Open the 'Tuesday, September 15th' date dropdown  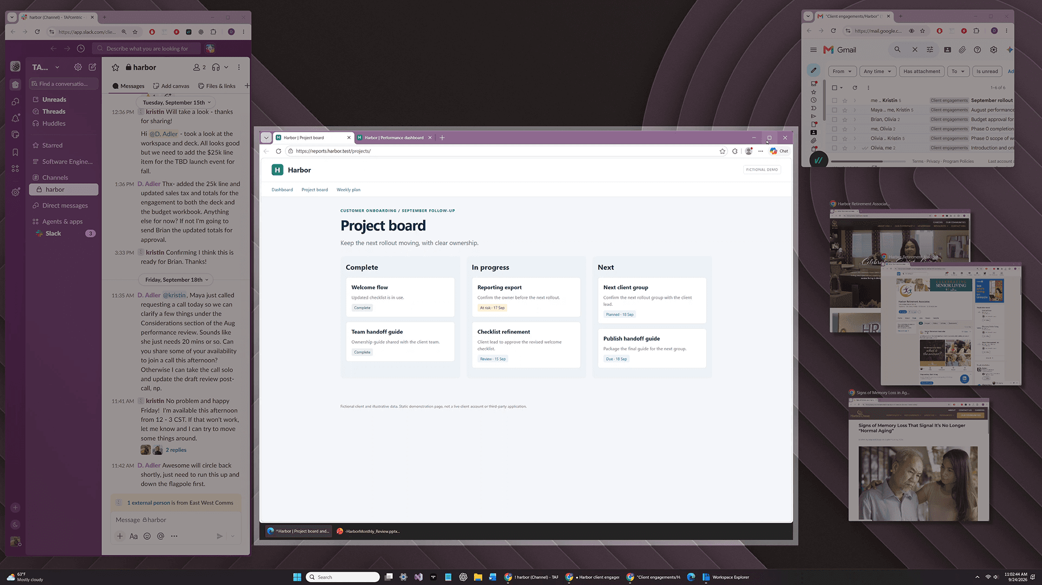tap(177, 102)
